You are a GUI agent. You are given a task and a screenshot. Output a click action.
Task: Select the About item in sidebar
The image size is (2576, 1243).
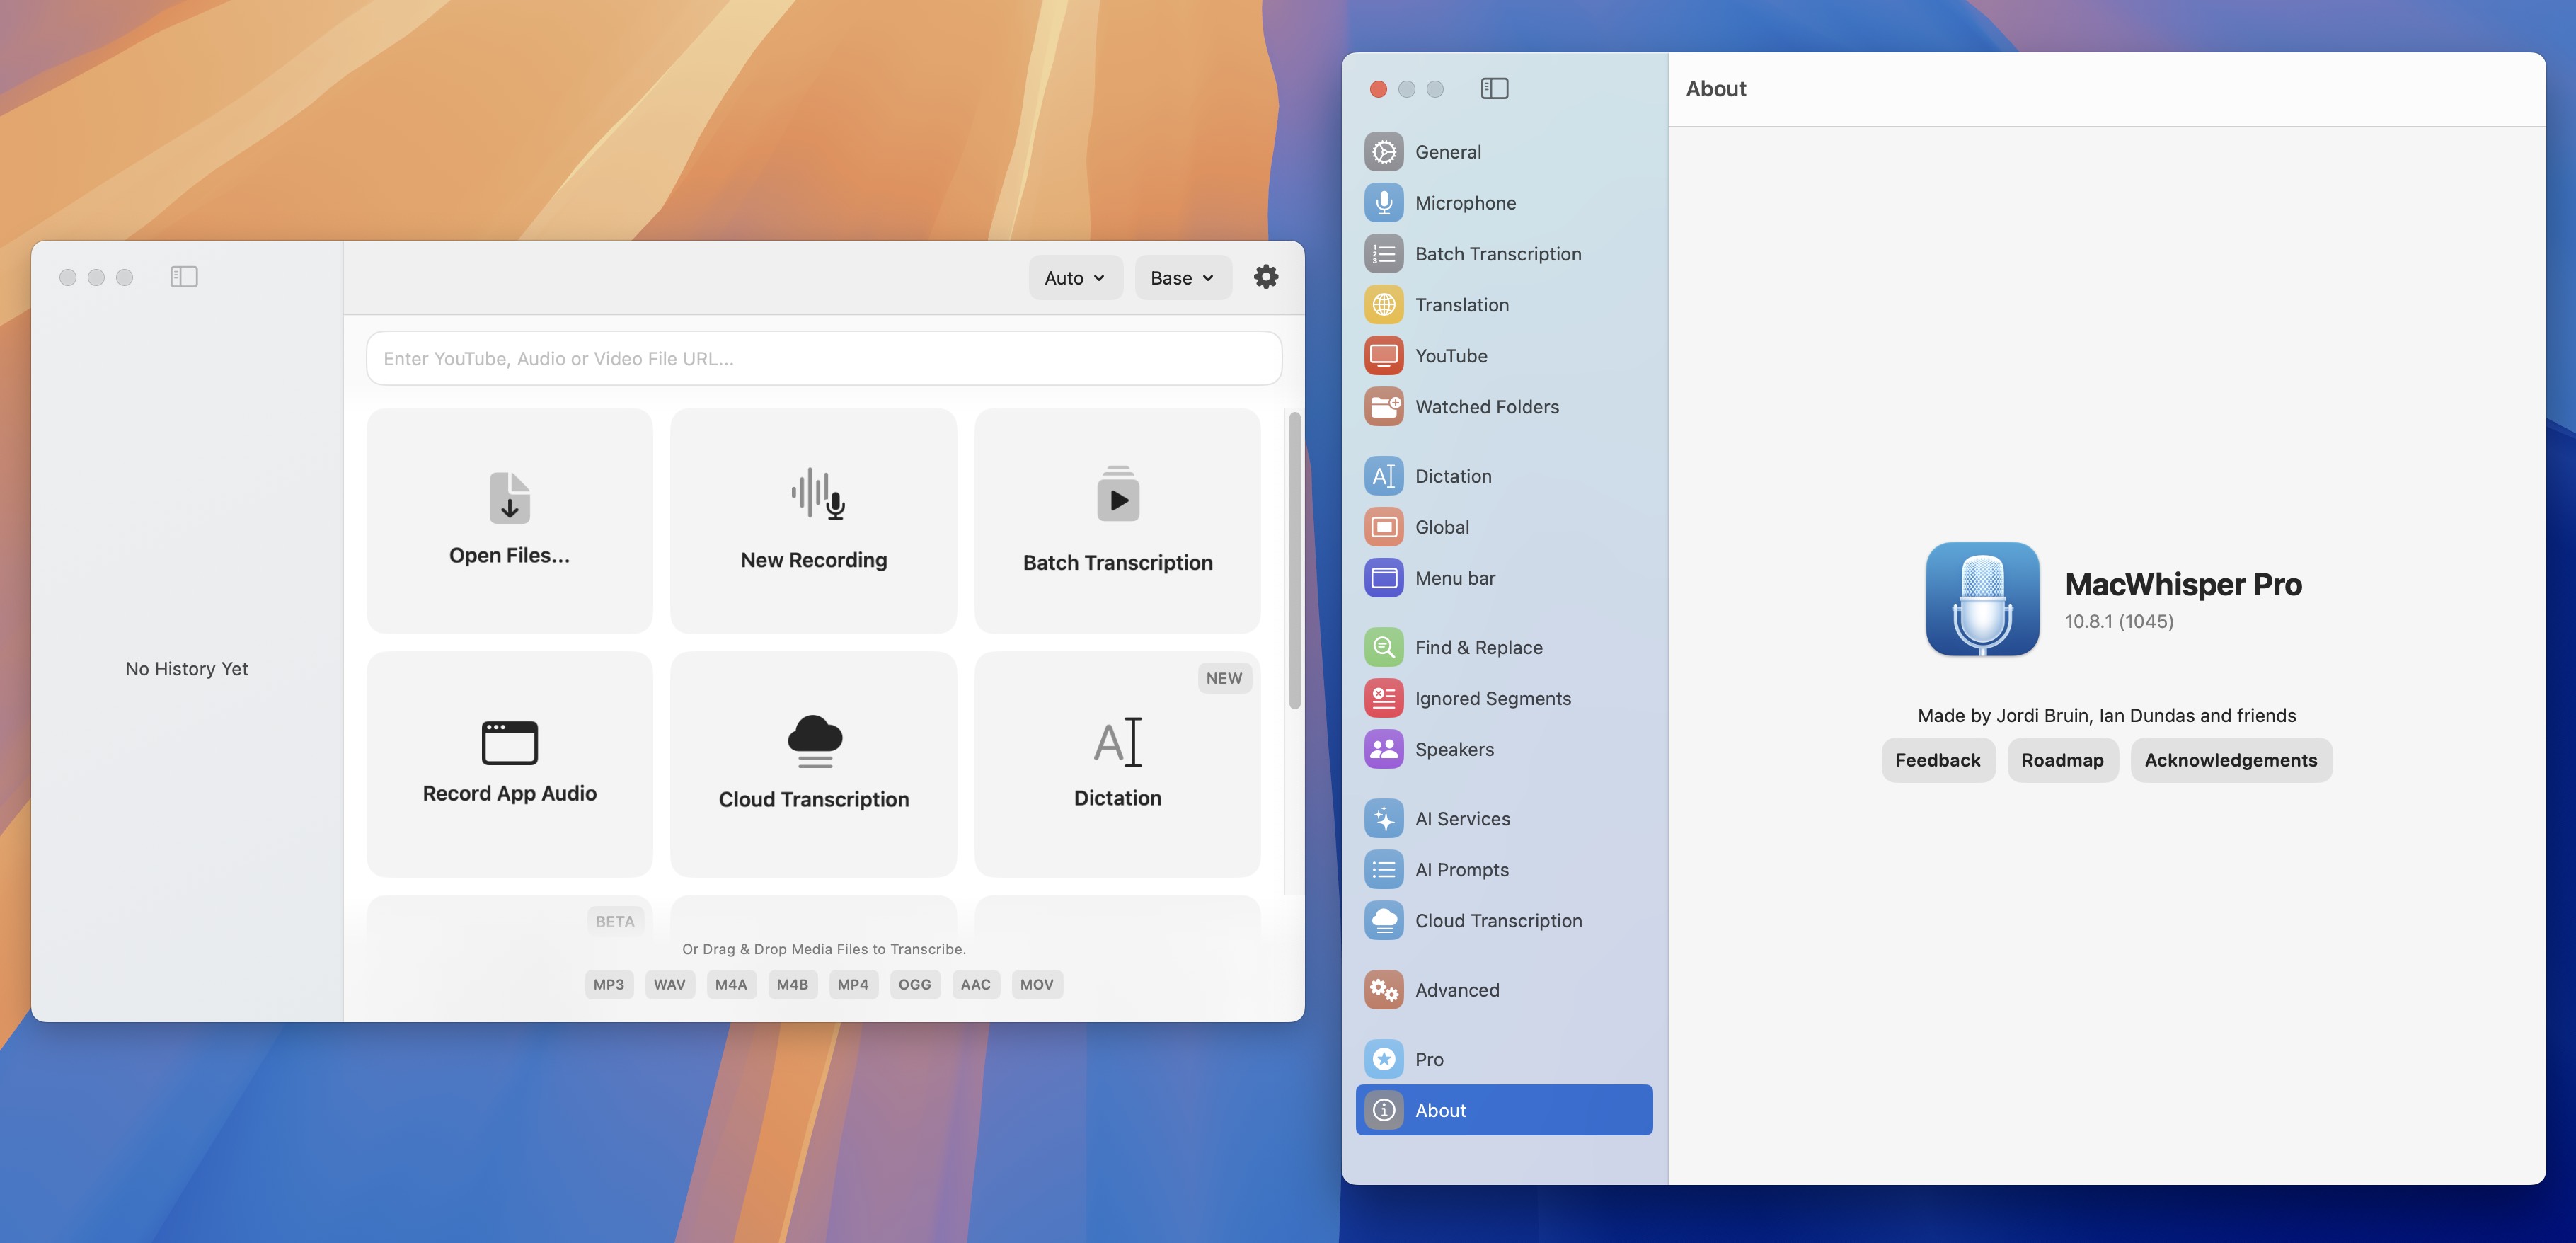[x=1504, y=1110]
